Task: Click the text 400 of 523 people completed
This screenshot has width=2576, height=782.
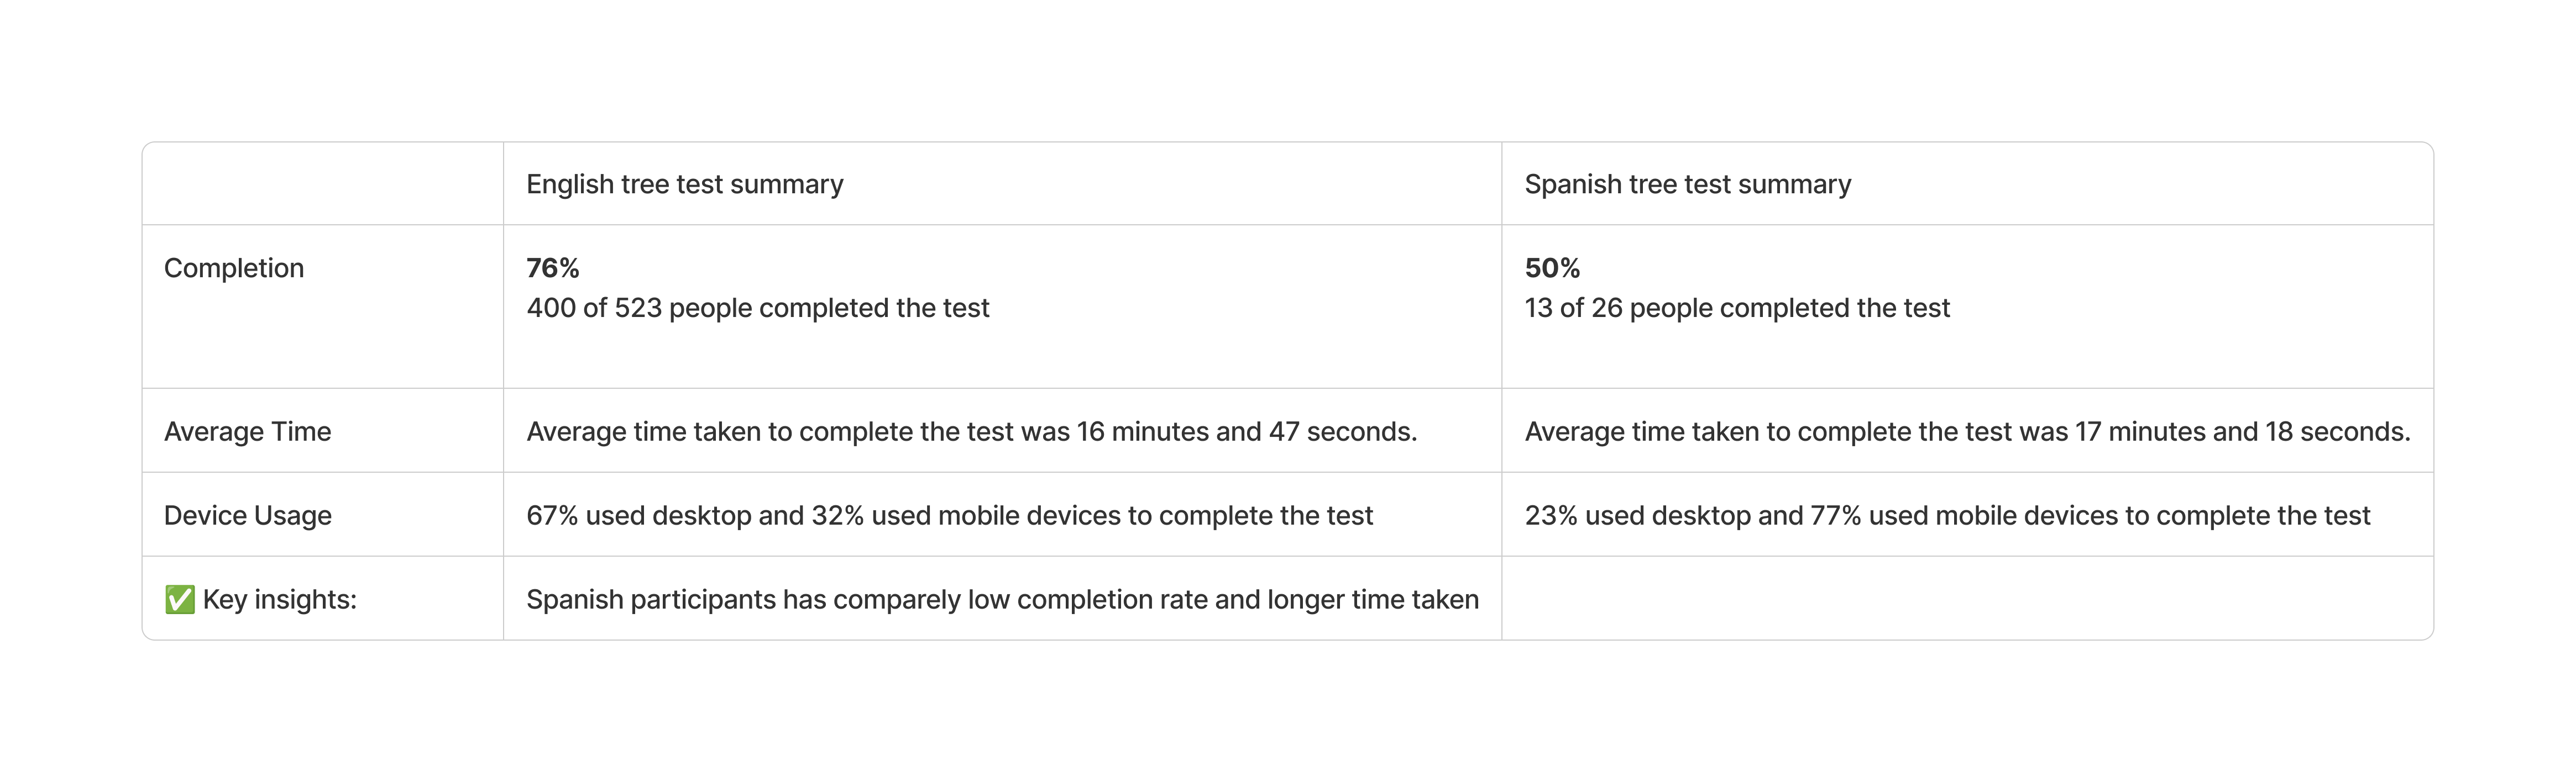Action: (757, 309)
